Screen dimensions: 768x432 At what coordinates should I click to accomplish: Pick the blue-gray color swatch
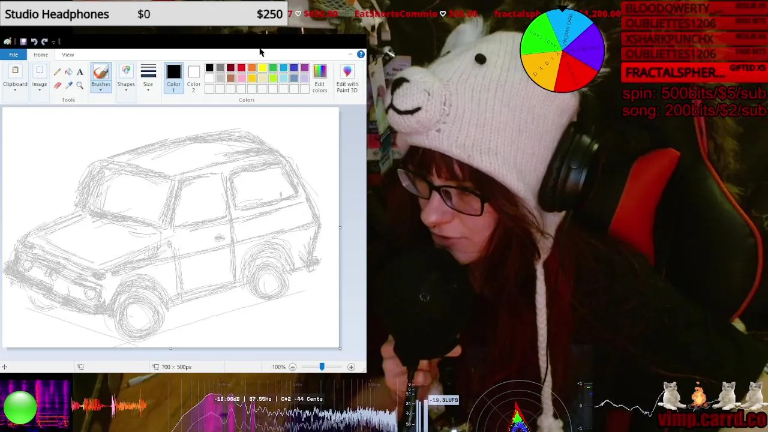[x=294, y=79]
